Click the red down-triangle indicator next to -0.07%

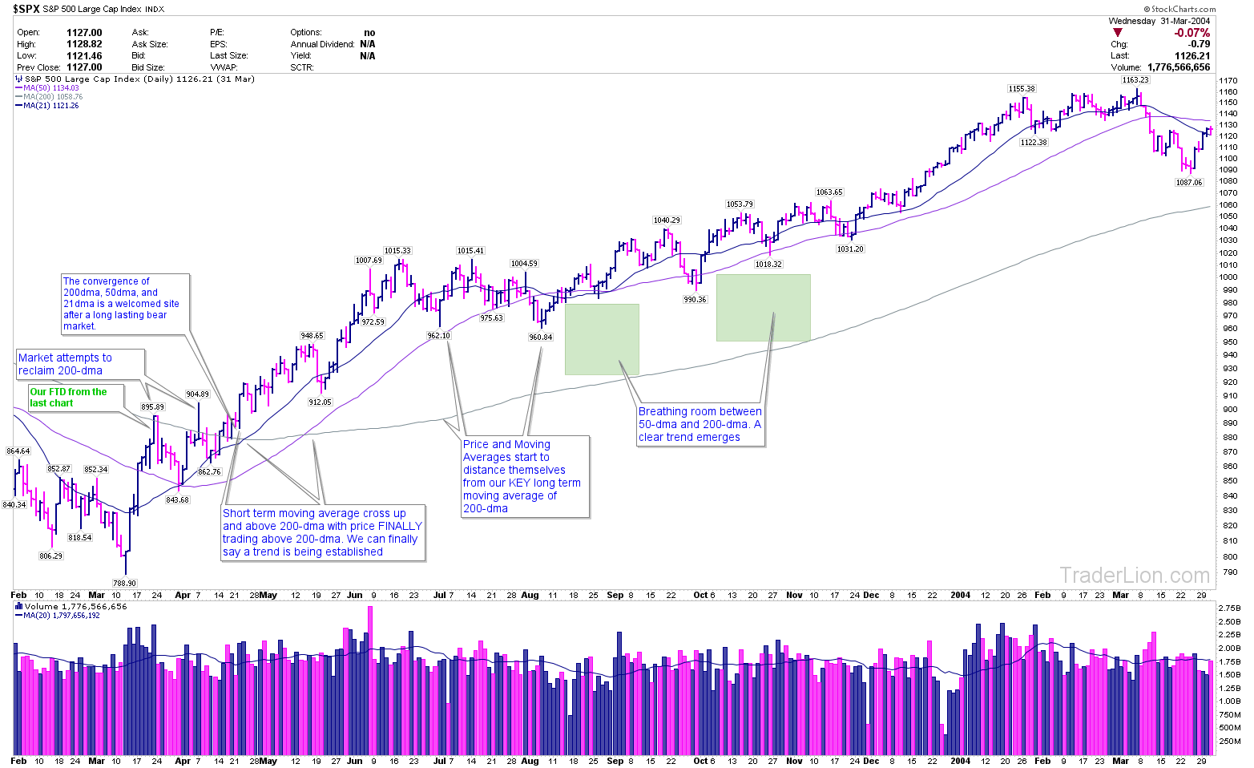[1118, 32]
